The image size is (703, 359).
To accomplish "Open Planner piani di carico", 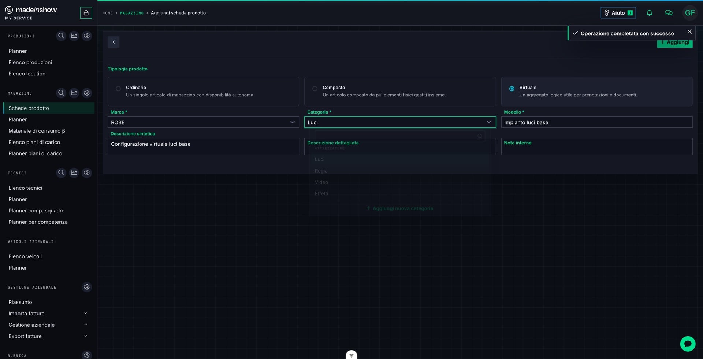I will pos(35,153).
